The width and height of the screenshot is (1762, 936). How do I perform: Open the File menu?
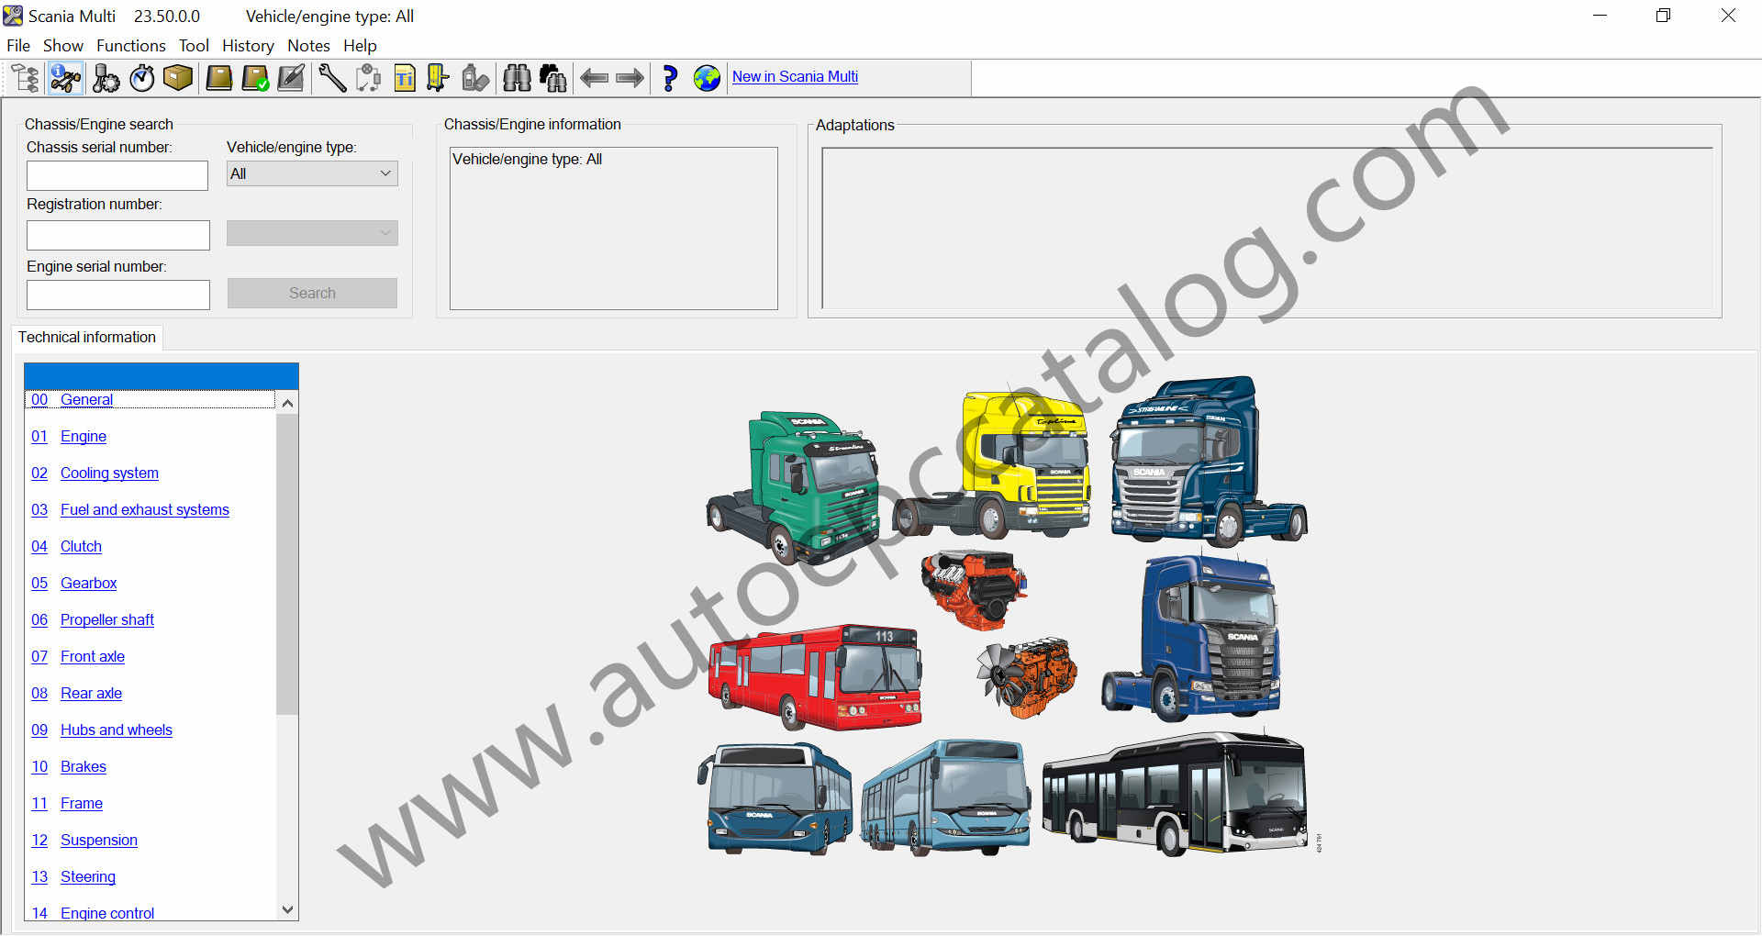coord(18,46)
